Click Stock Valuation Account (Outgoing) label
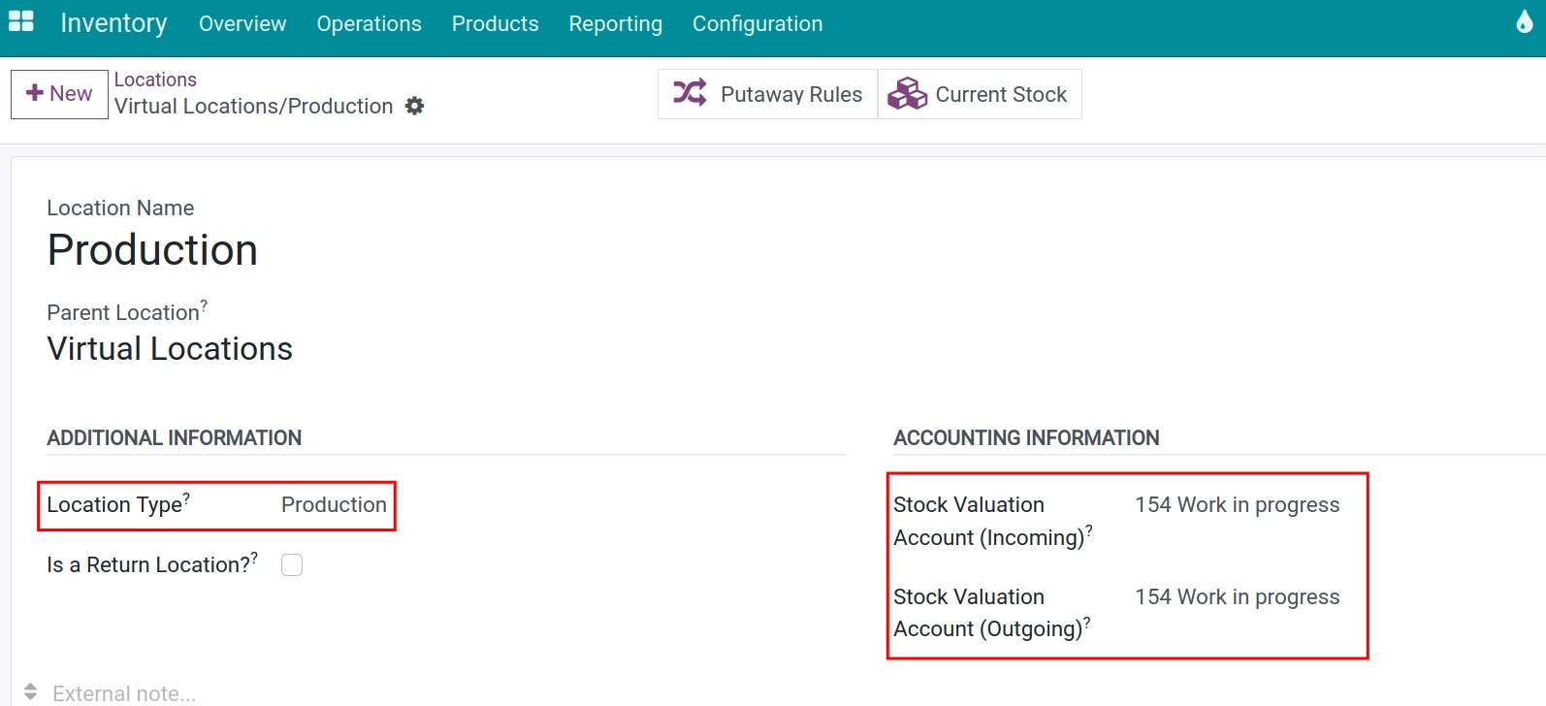The image size is (1546, 706). pyautogui.click(x=991, y=613)
